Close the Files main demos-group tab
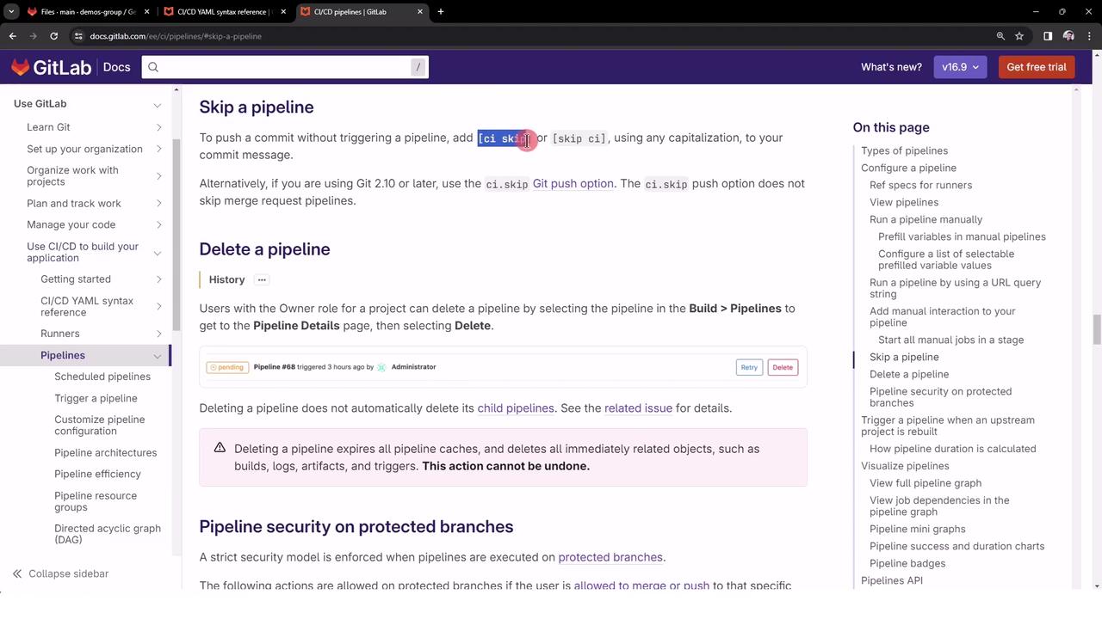 click(x=147, y=12)
